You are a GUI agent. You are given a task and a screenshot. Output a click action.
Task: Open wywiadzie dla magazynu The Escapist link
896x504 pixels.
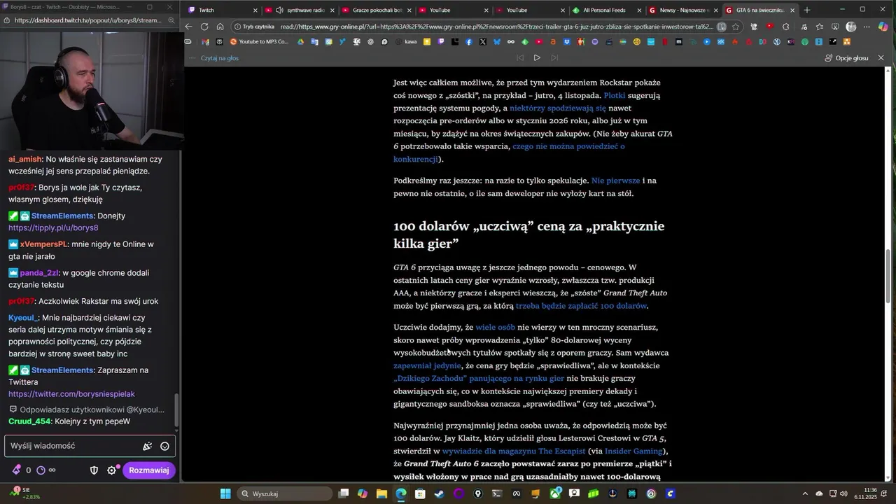click(513, 451)
